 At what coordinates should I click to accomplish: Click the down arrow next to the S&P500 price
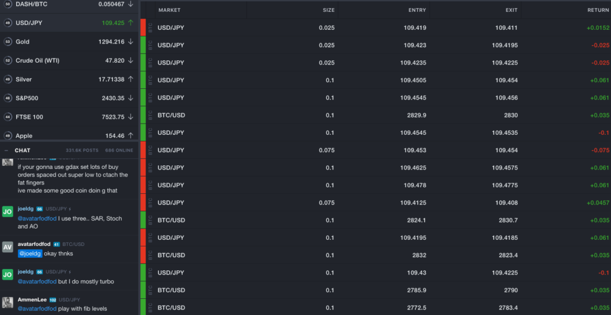(x=131, y=98)
